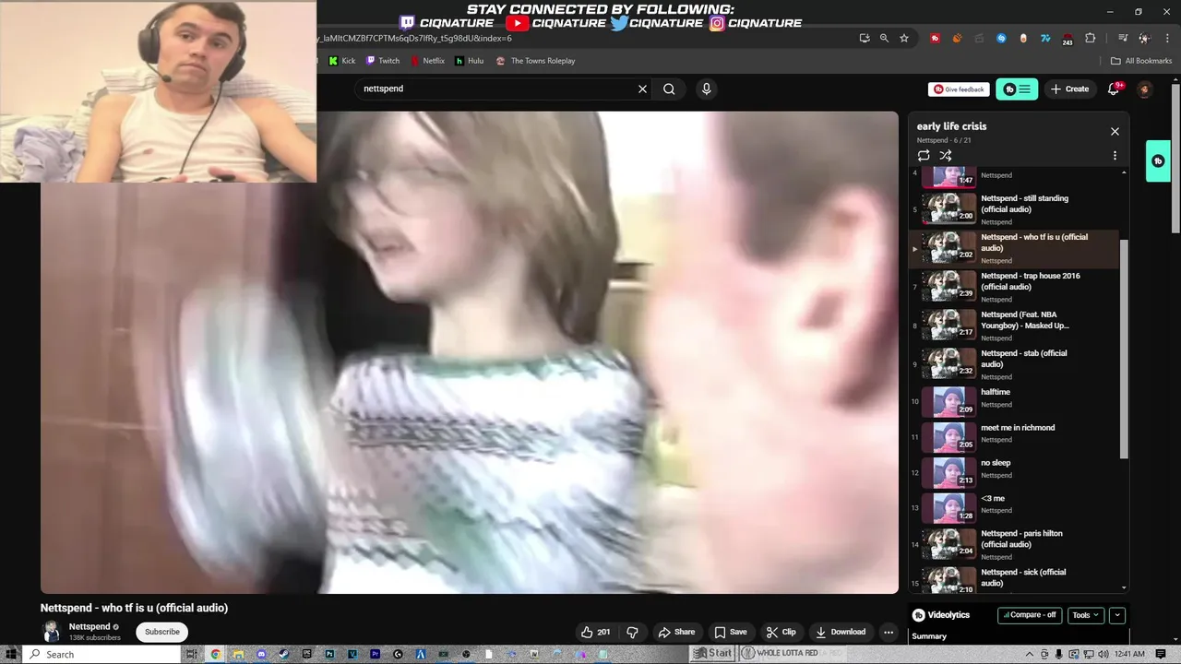Open the YouTube account avatar menu
The height and width of the screenshot is (664, 1181).
coord(1144,89)
